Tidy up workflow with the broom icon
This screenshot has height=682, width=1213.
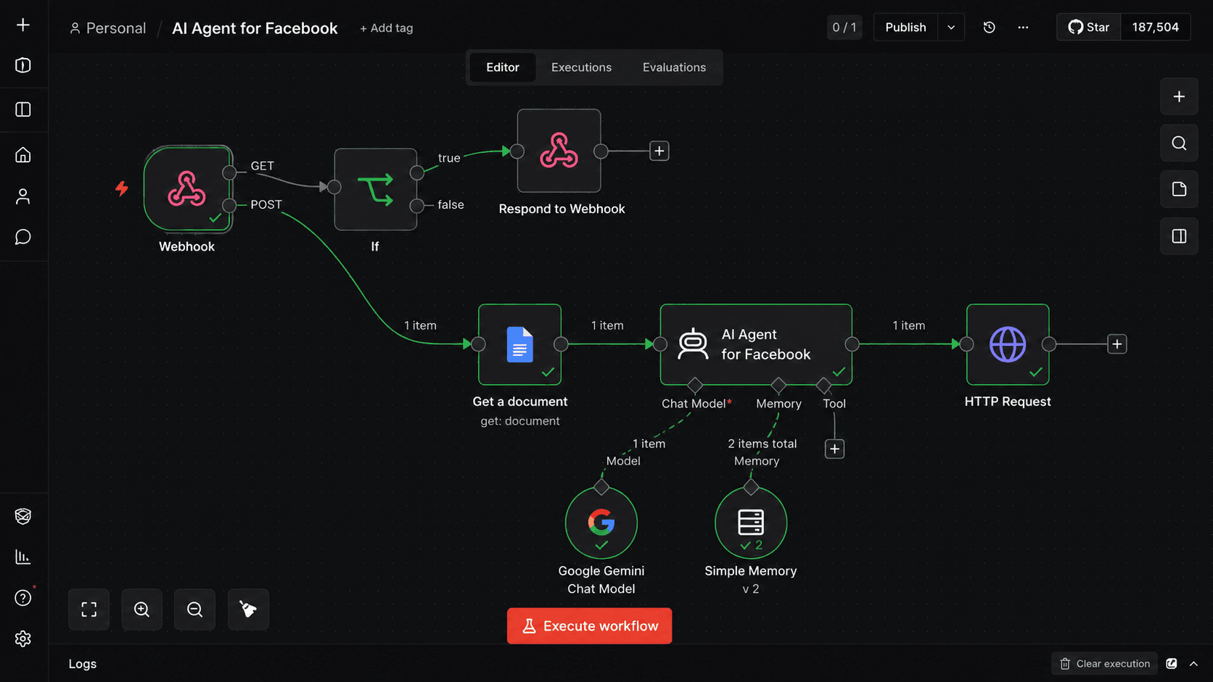click(249, 610)
